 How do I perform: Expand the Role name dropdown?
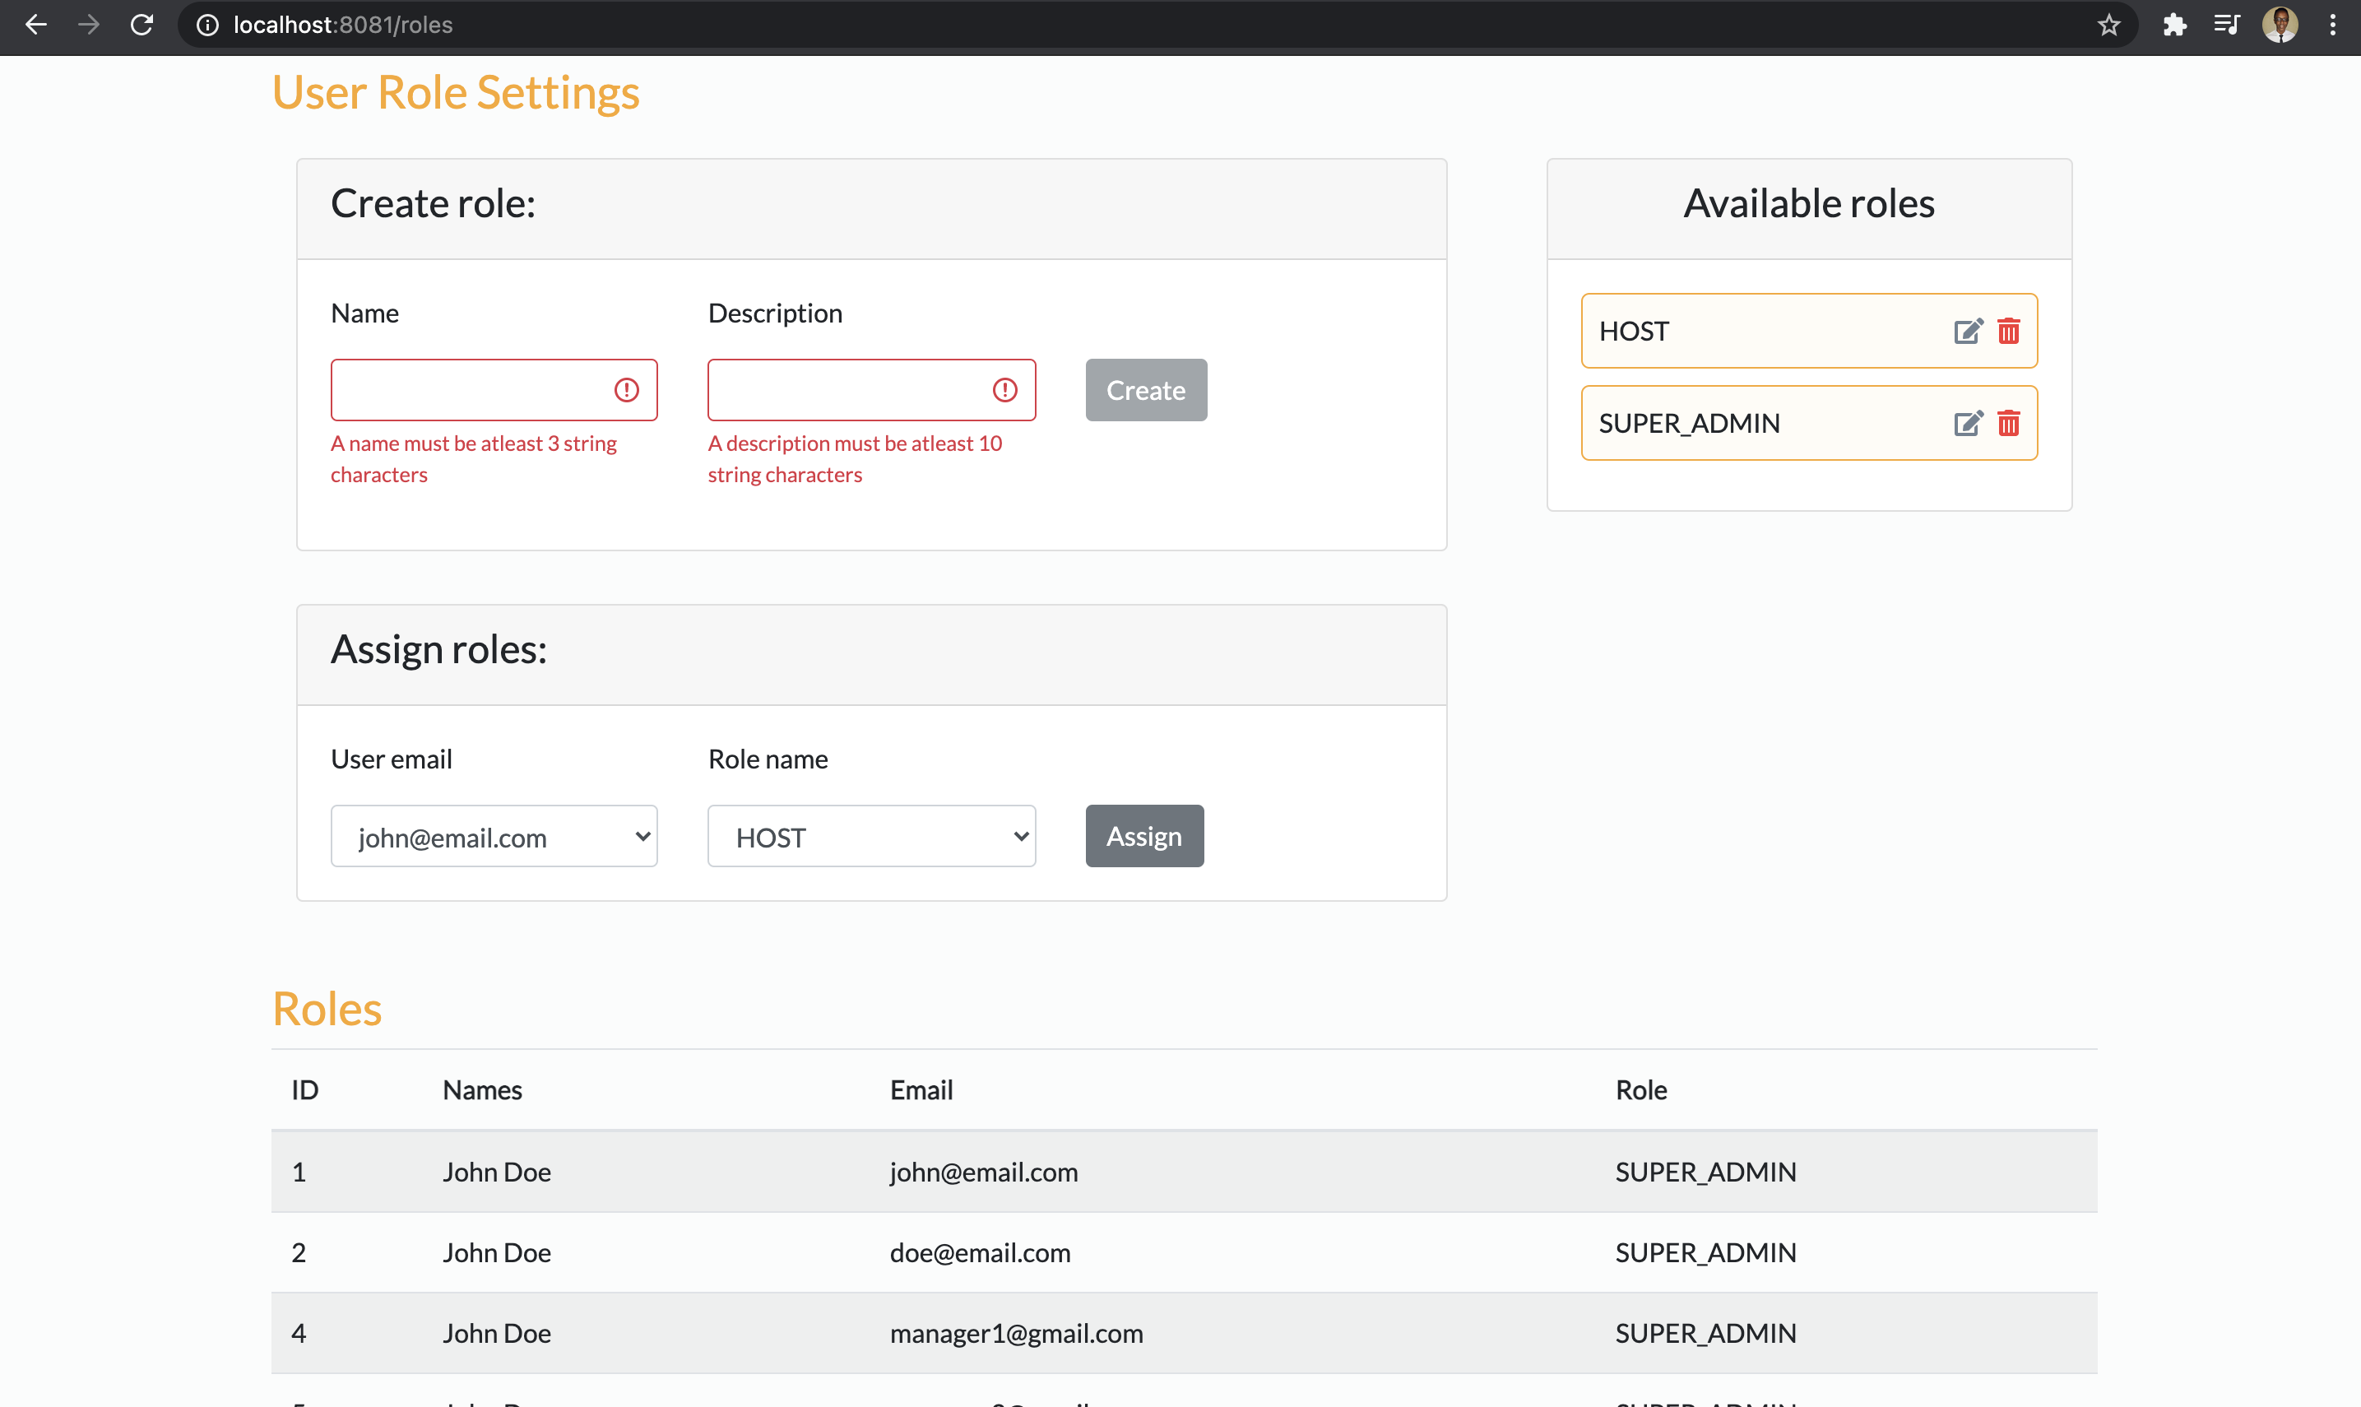coord(871,836)
